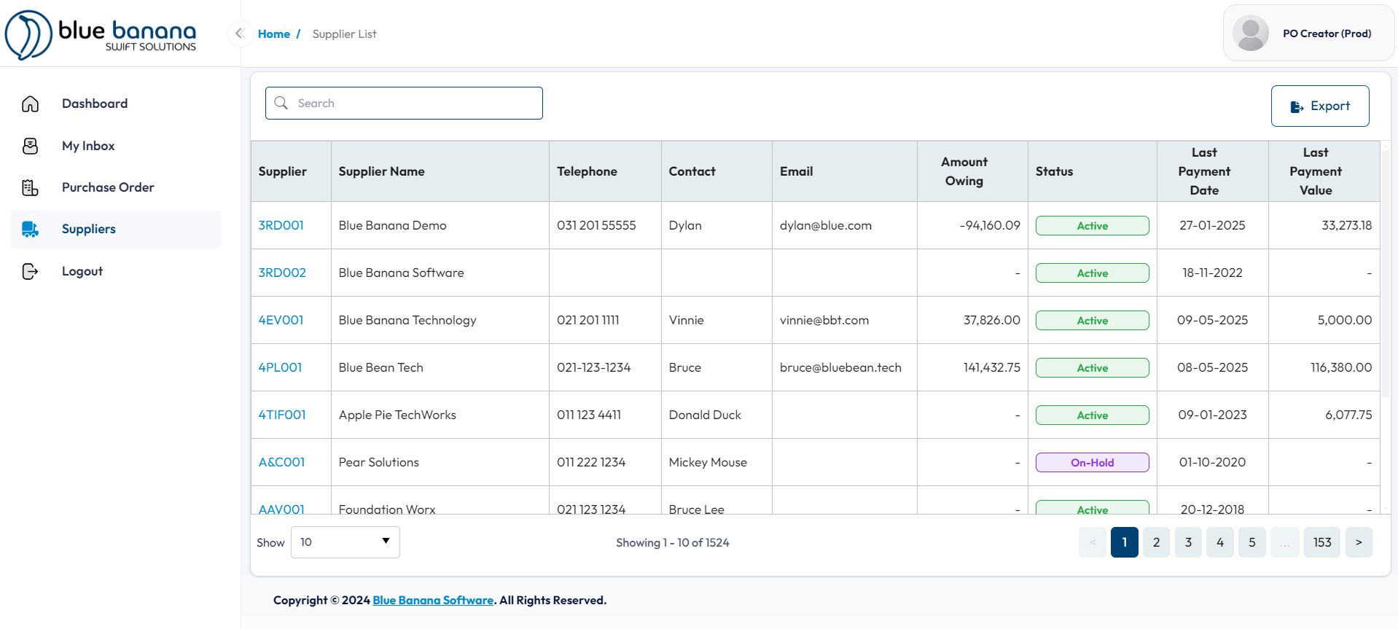This screenshot has height=629, width=1398.
Task: Click the contact Mickey Mouse
Action: point(708,462)
